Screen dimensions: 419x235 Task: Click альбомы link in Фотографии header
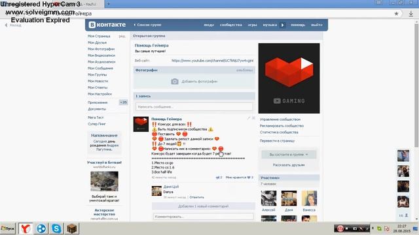point(244,70)
